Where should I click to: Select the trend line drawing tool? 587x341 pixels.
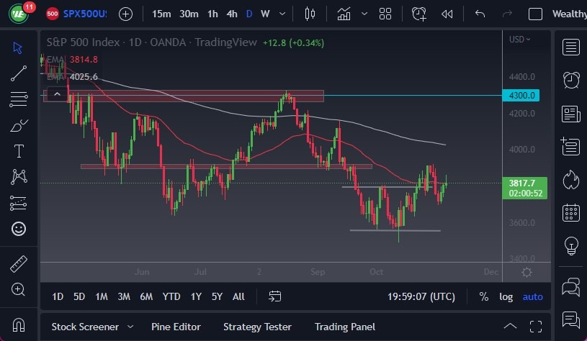pyautogui.click(x=19, y=73)
